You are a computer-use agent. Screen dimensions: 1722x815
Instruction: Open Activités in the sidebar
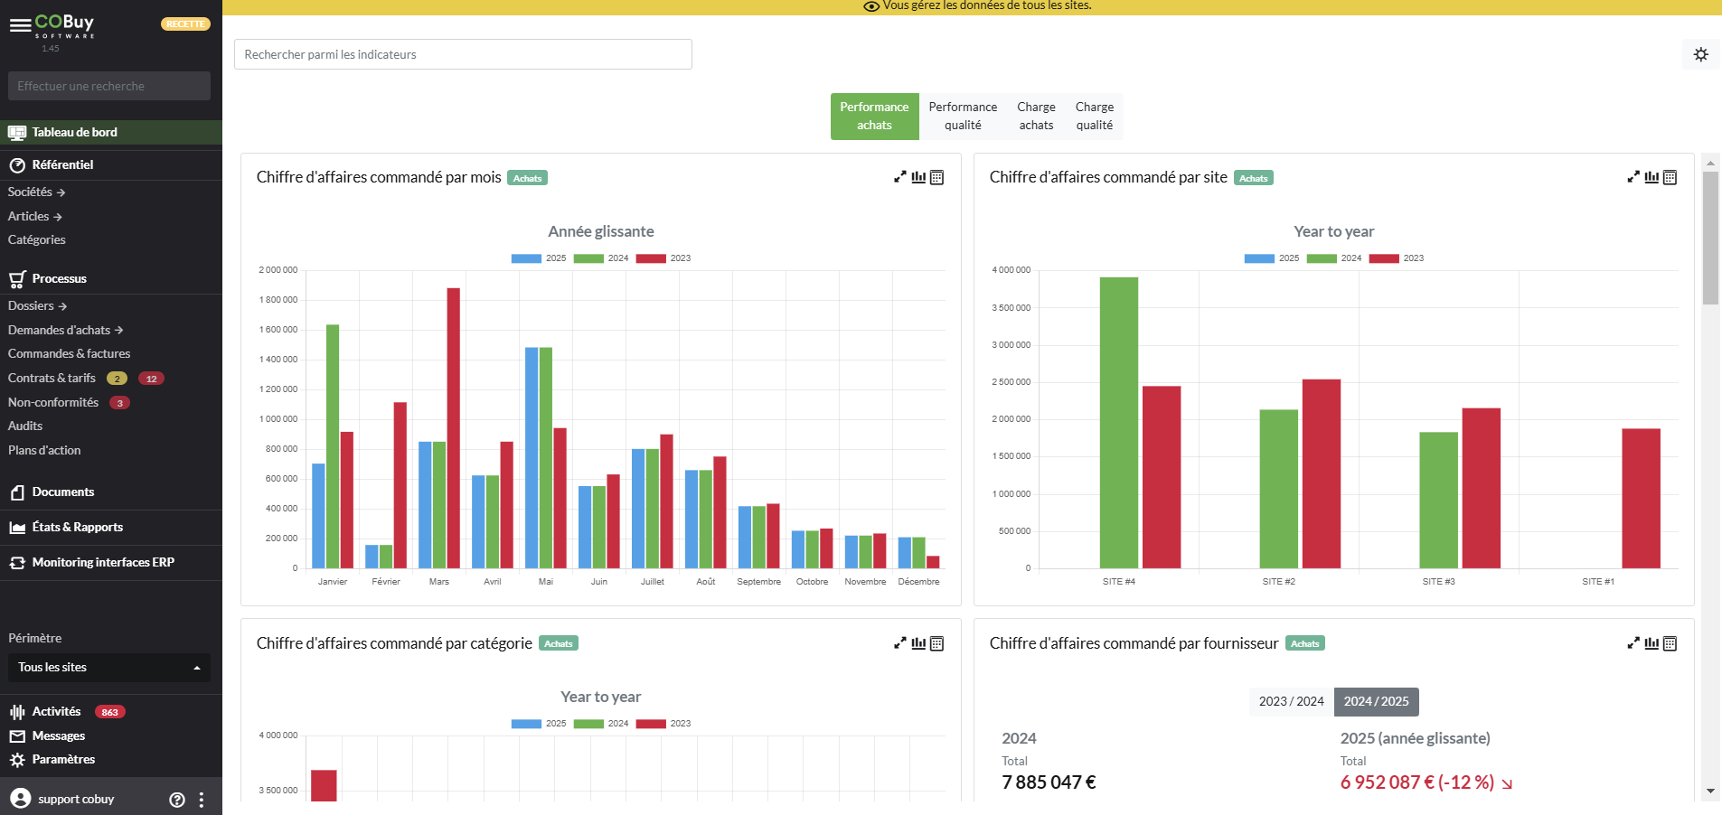[x=56, y=712]
